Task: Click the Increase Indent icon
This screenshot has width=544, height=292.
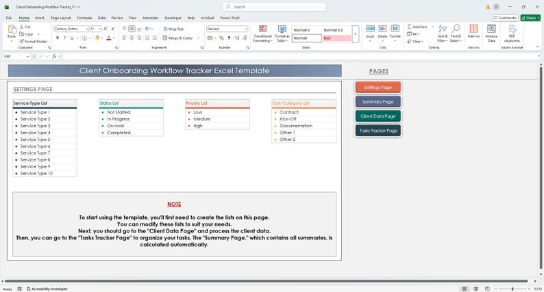Action: (x=154, y=38)
